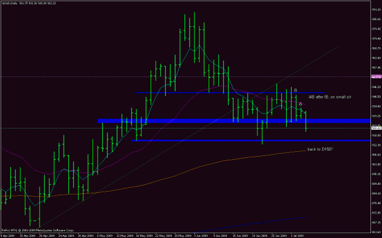
Task: Click the pink highlighted price label on axis
Action: coord(376,76)
